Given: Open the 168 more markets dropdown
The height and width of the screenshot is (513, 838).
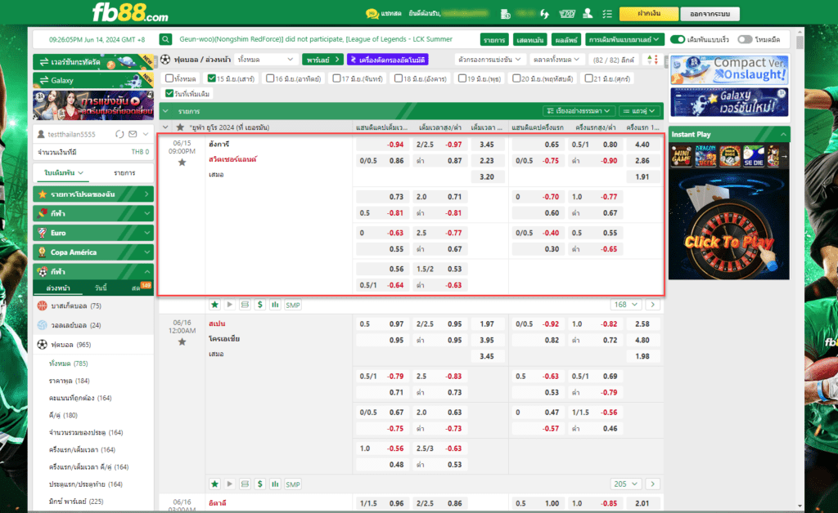Looking at the screenshot, I should pyautogui.click(x=625, y=305).
